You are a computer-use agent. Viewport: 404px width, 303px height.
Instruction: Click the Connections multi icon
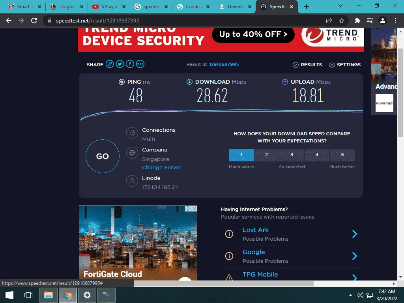click(132, 133)
